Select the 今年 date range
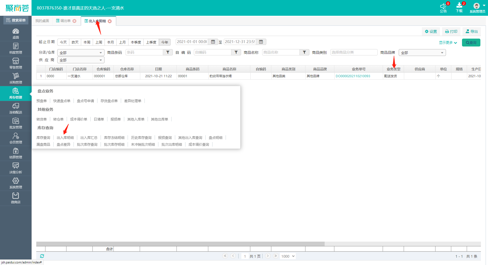The image size is (488, 265). tap(165, 42)
